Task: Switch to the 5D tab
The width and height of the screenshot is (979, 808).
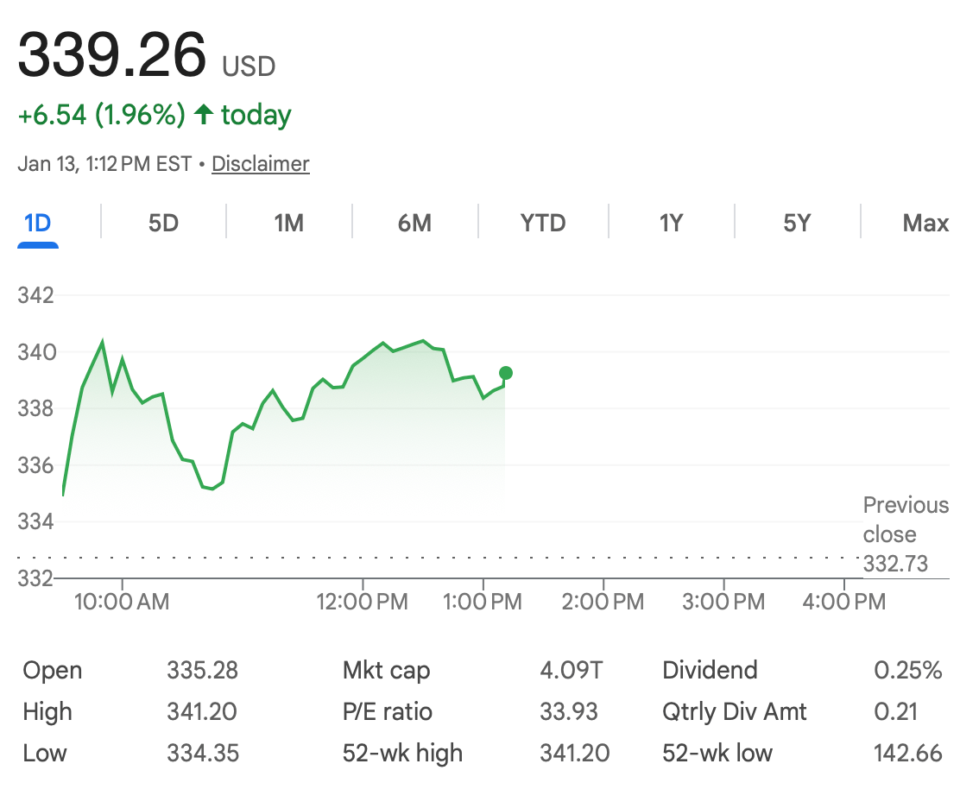Action: 163,224
